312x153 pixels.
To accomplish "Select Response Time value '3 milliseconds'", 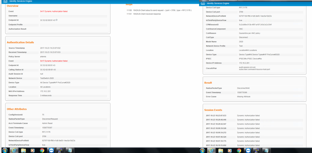I will pyautogui.click(x=46, y=96).
